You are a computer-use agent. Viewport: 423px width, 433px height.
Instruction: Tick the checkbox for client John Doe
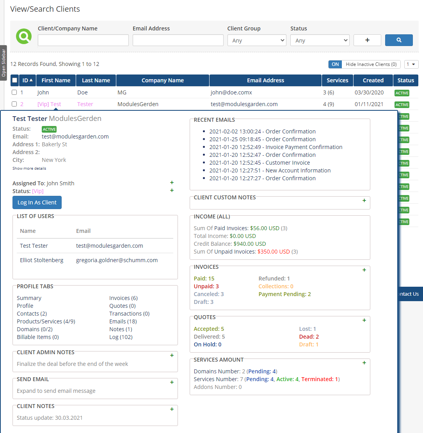point(14,92)
